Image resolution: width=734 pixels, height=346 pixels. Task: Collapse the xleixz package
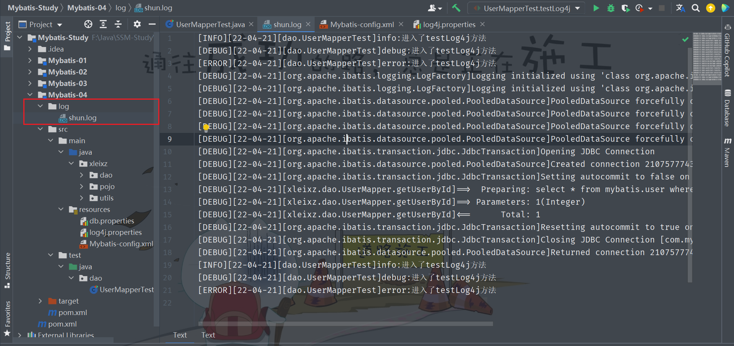point(71,163)
